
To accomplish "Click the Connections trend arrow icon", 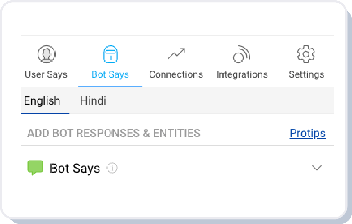I will click(176, 55).
